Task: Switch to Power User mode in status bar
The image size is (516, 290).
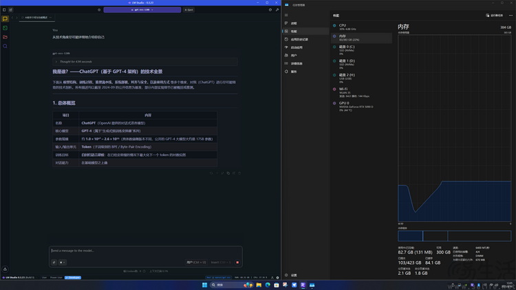Action: 56,278
